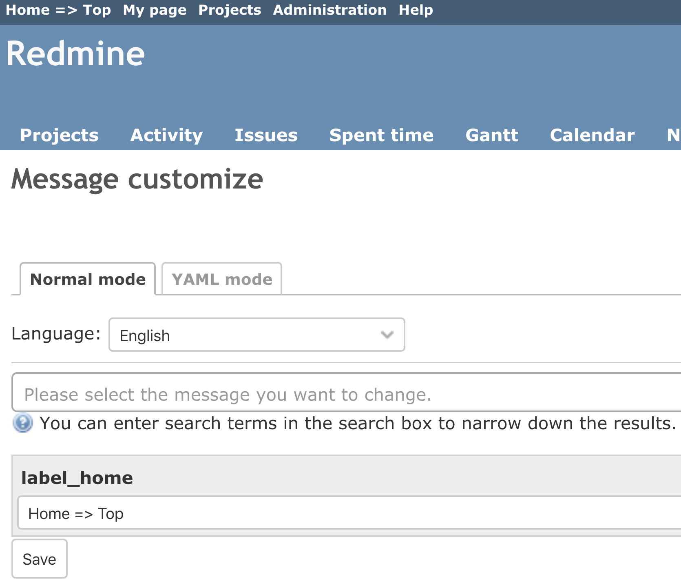Open the Spent time menu item
681x579 pixels.
tap(381, 135)
